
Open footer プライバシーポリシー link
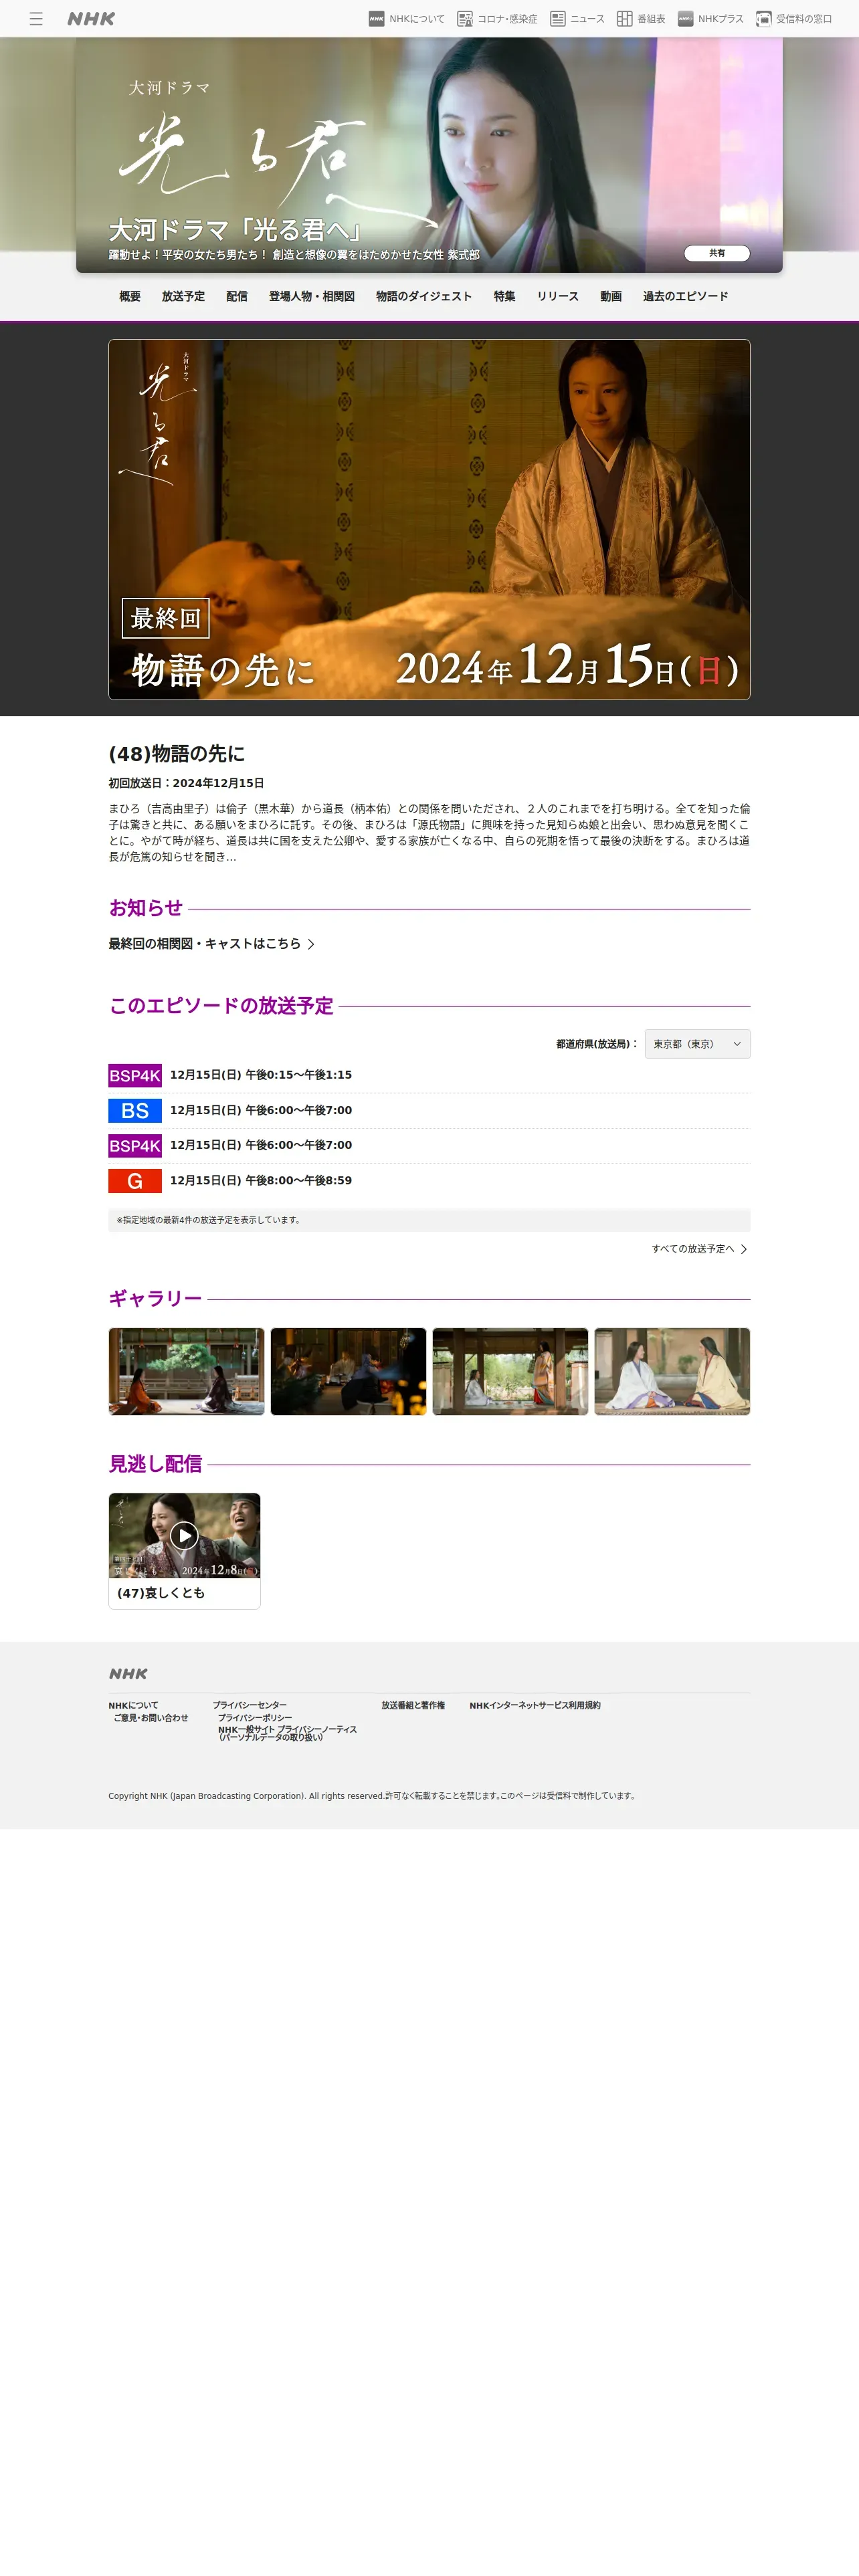255,1718
